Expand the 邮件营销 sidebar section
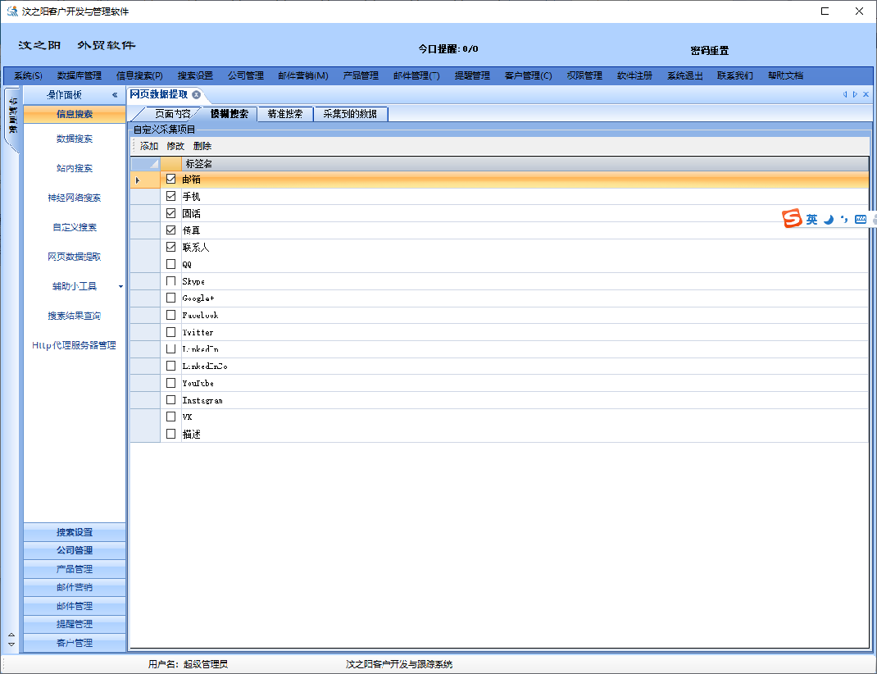This screenshot has height=674, width=877. pyautogui.click(x=75, y=587)
